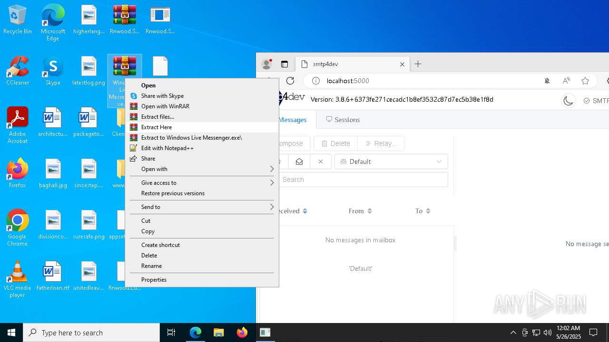Open Firefox desktop shortcut
Image resolution: width=609 pixels, height=342 pixels.
[x=18, y=174]
